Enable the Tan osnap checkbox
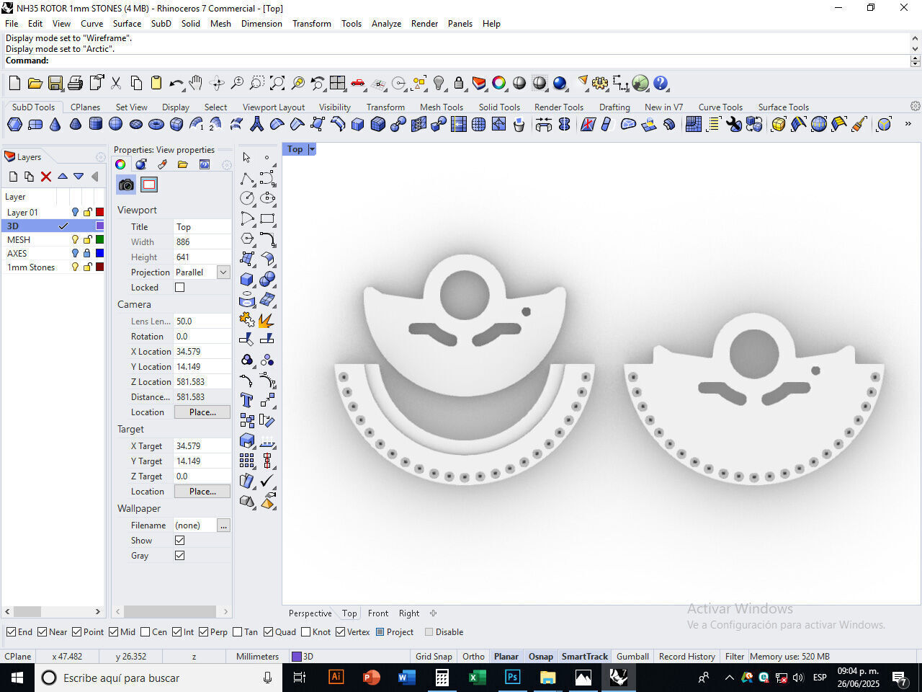The width and height of the screenshot is (922, 692). [x=238, y=632]
